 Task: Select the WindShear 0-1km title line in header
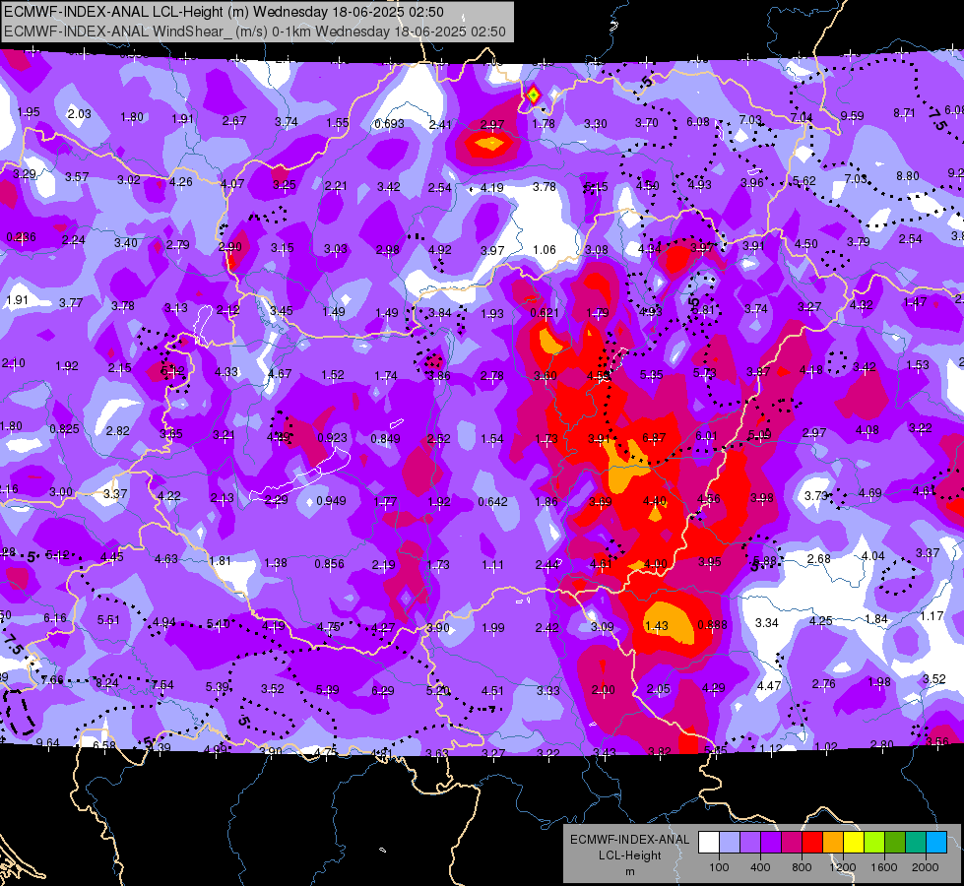pyautogui.click(x=254, y=32)
